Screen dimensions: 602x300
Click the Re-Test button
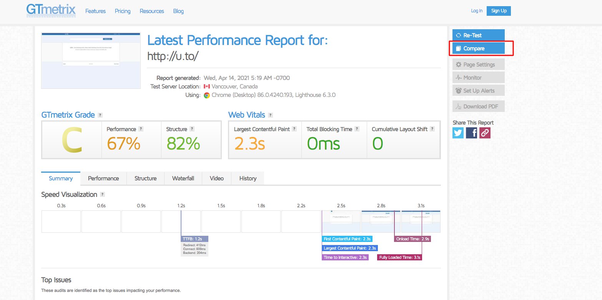point(479,35)
